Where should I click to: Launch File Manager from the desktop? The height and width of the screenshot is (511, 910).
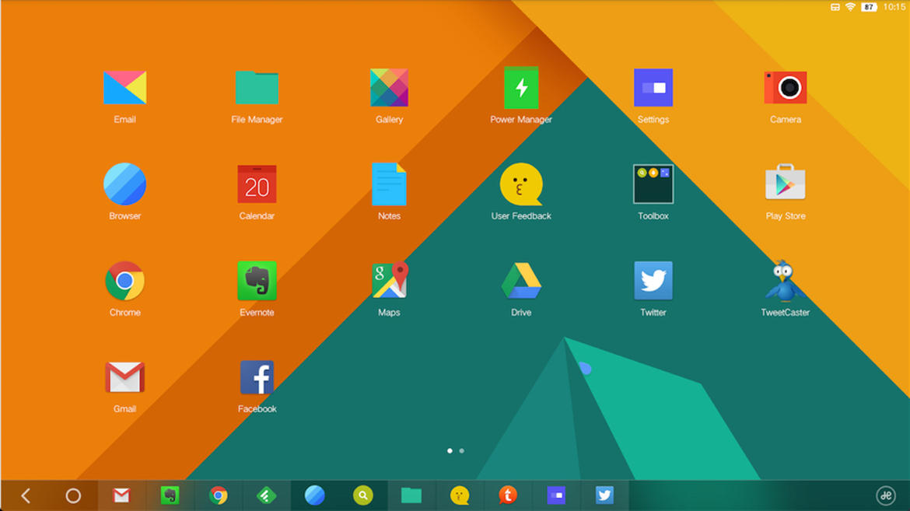point(257,88)
